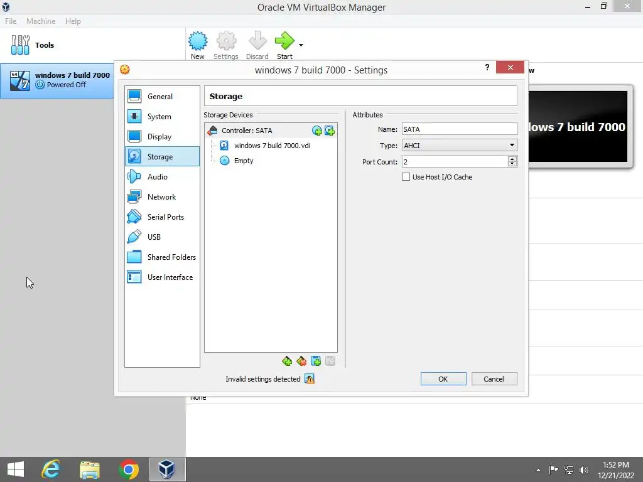
Task: Open Google Chrome from the taskbar
Action: click(129, 469)
